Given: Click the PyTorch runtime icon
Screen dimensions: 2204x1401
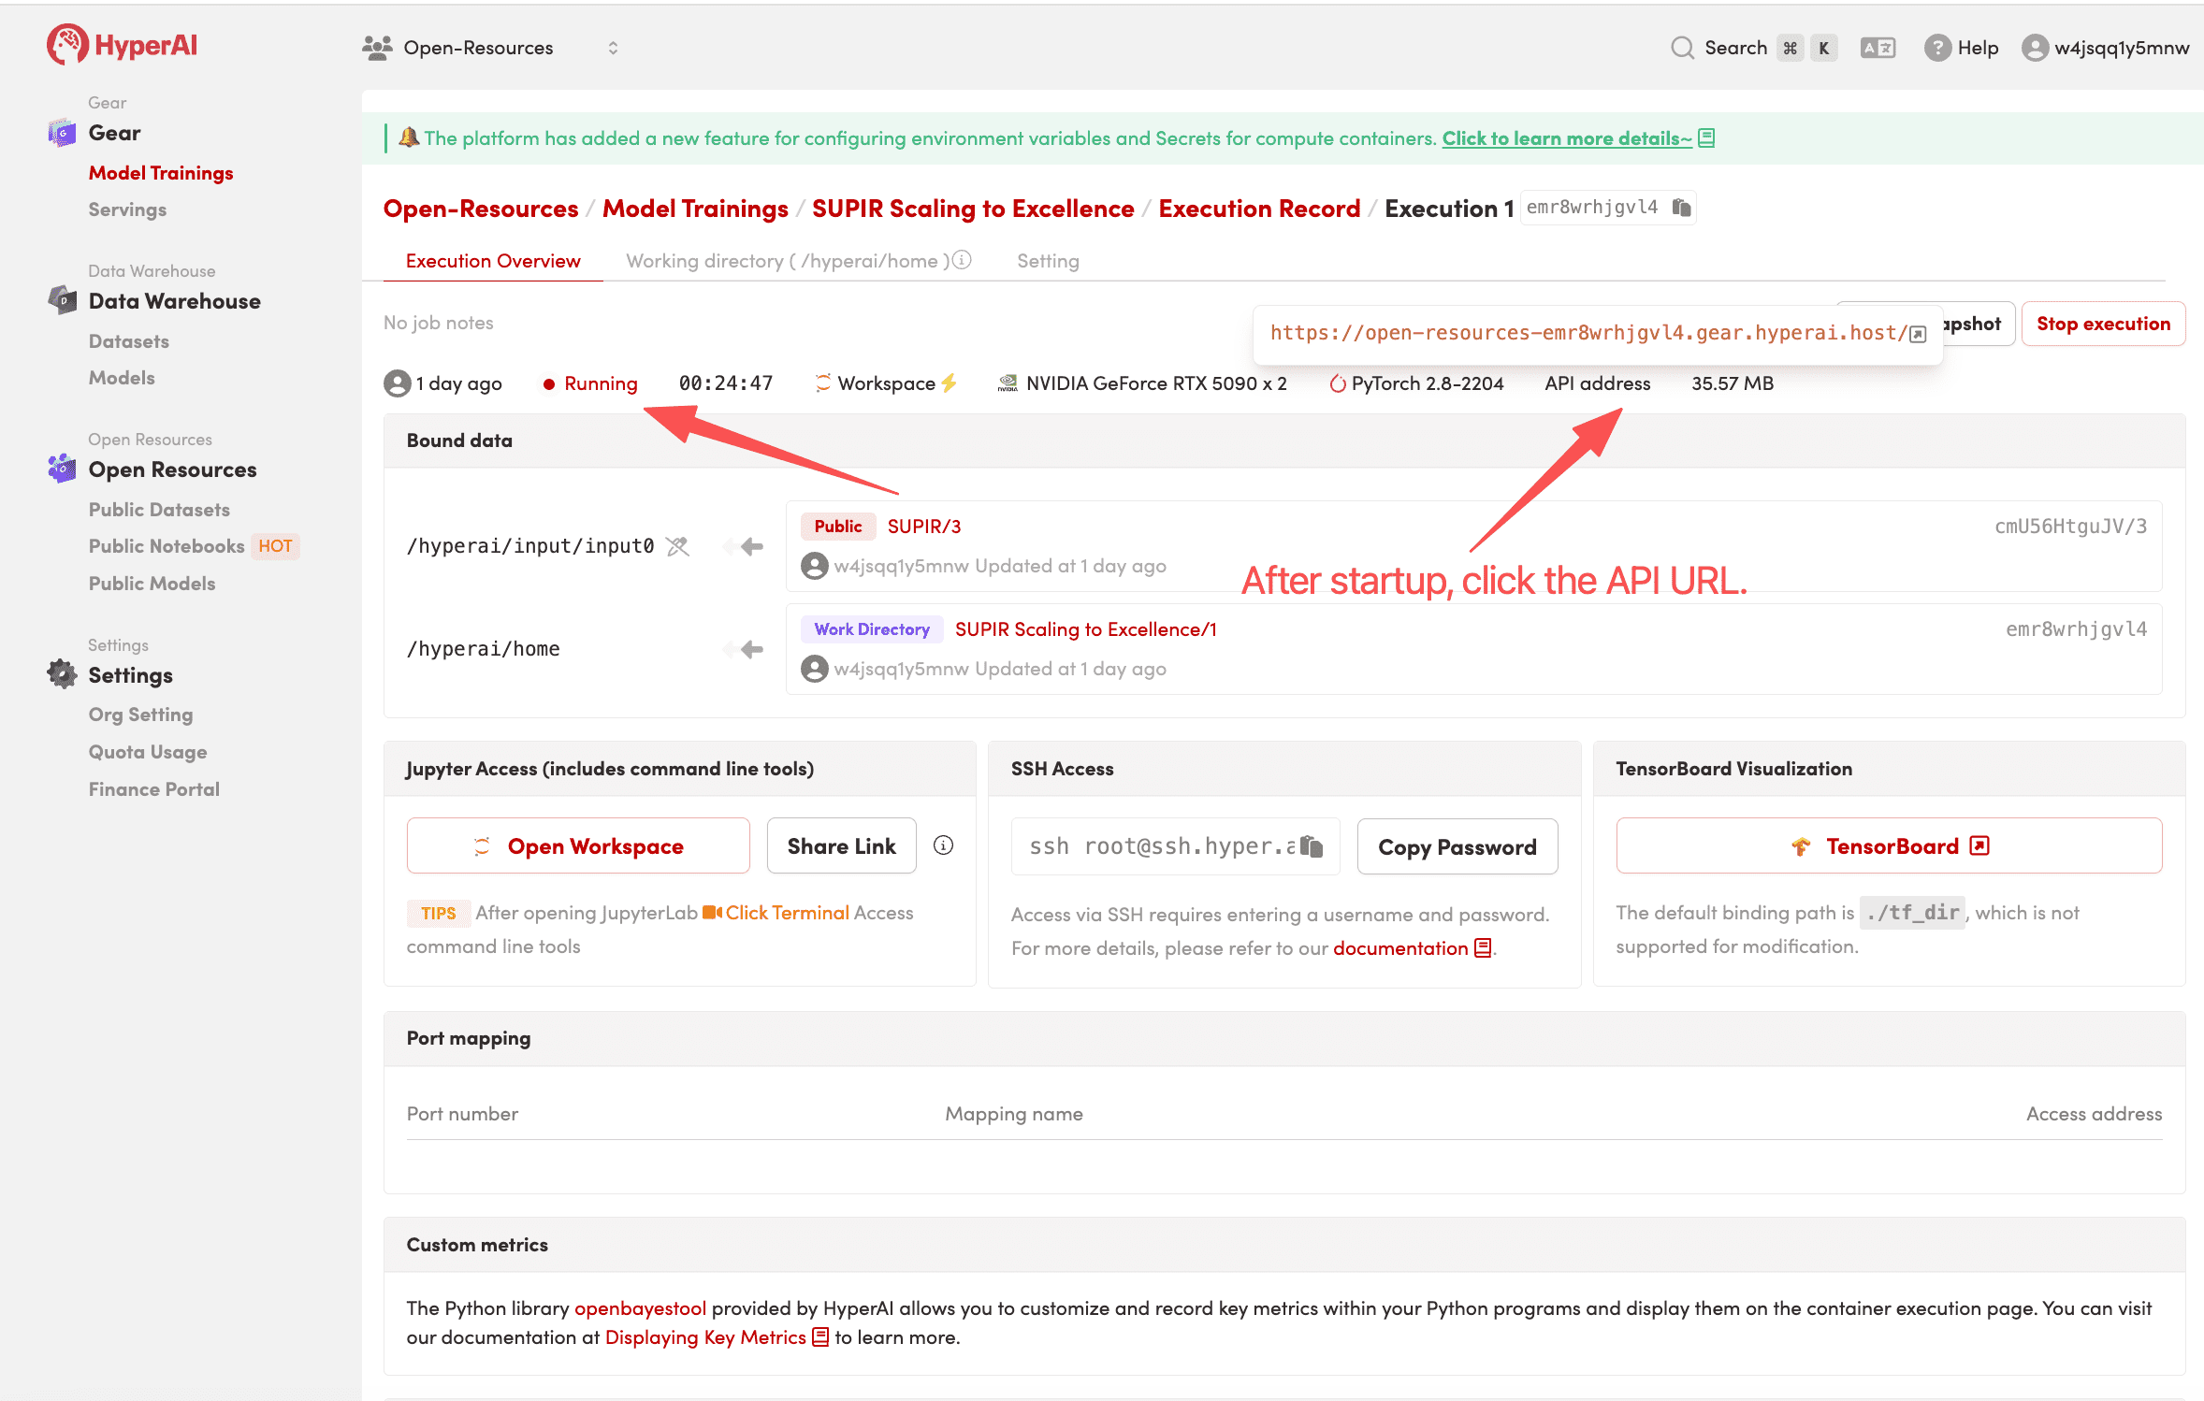Looking at the screenshot, I should 1338,383.
